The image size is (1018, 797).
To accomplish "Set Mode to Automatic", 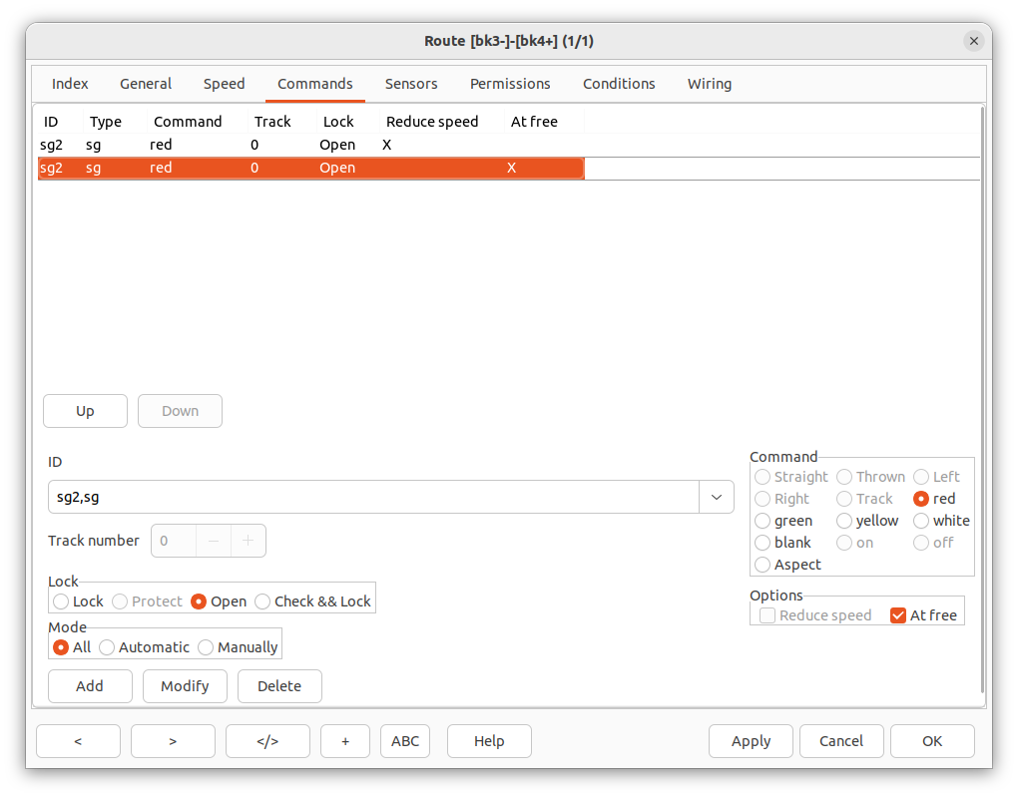I will tap(108, 647).
